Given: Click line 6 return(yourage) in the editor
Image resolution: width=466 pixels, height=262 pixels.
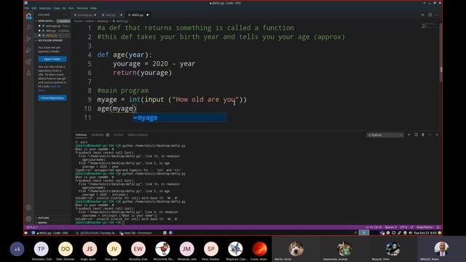Looking at the screenshot, I should click(142, 73).
